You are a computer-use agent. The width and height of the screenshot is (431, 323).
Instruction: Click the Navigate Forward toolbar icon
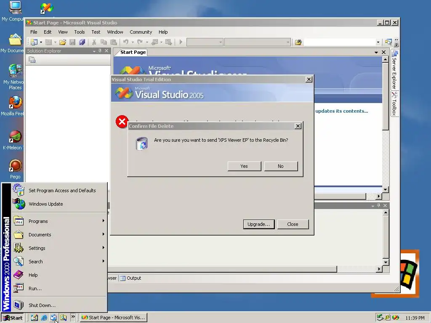pyautogui.click(x=168, y=42)
